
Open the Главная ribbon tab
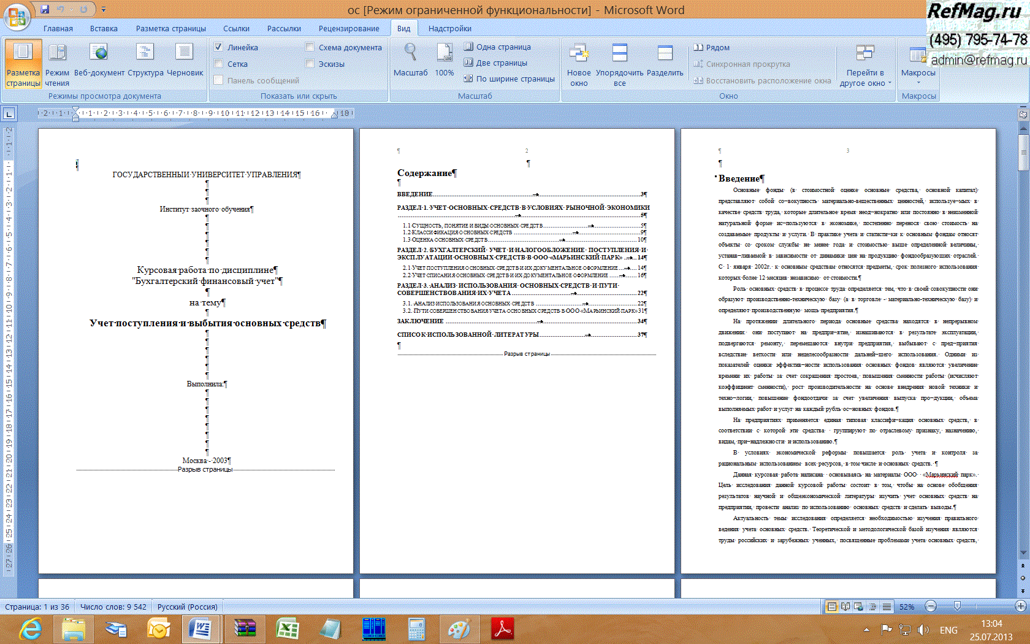pyautogui.click(x=58, y=28)
